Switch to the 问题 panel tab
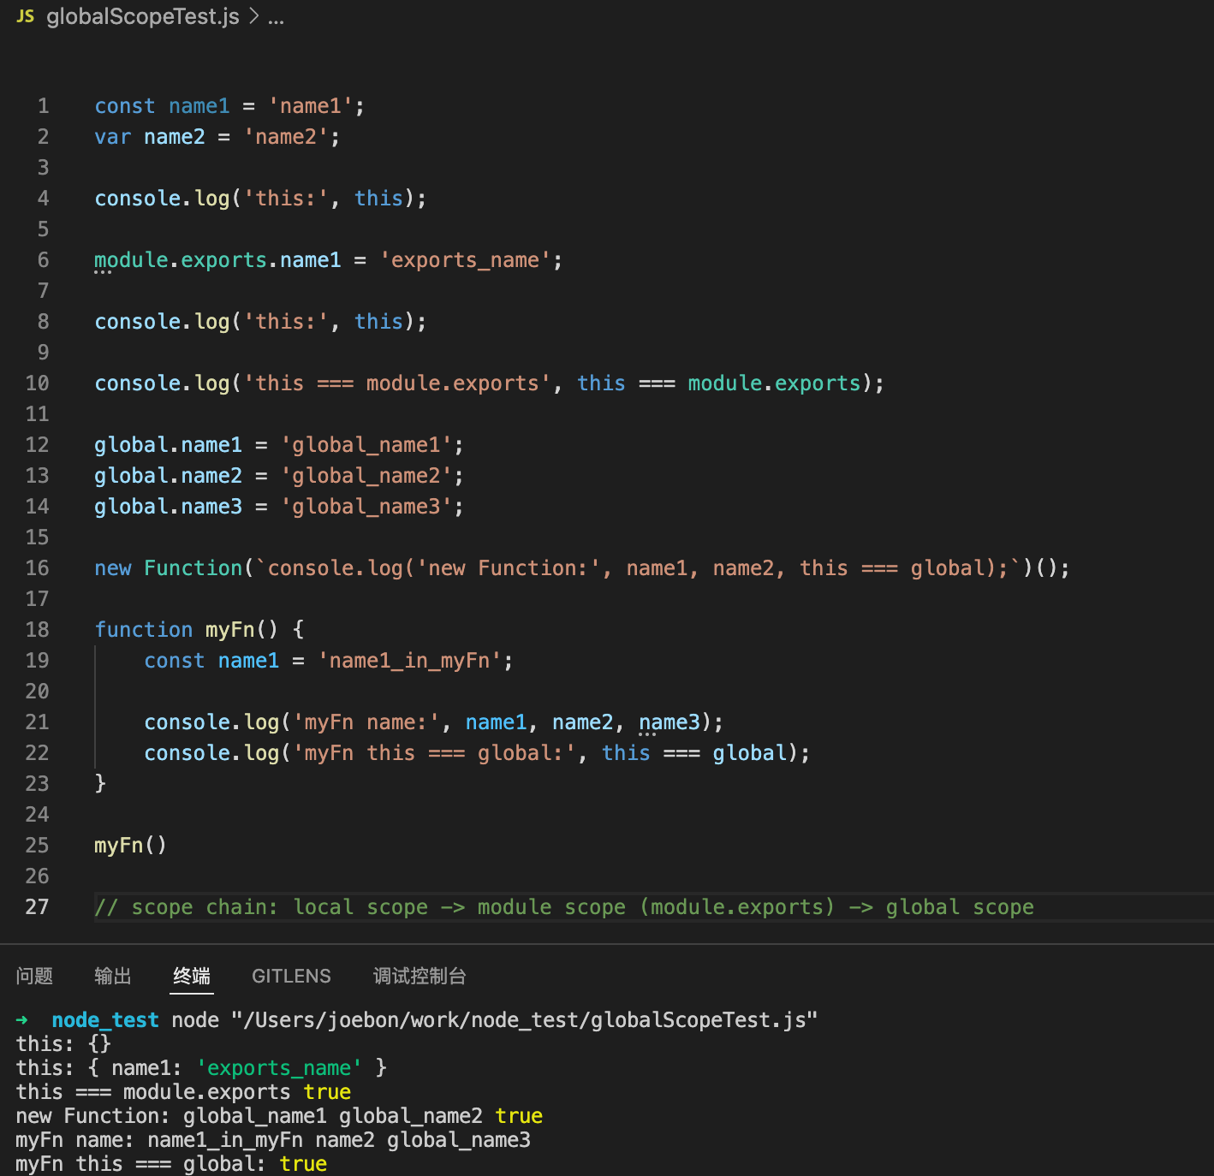Image resolution: width=1214 pixels, height=1176 pixels. [x=34, y=976]
